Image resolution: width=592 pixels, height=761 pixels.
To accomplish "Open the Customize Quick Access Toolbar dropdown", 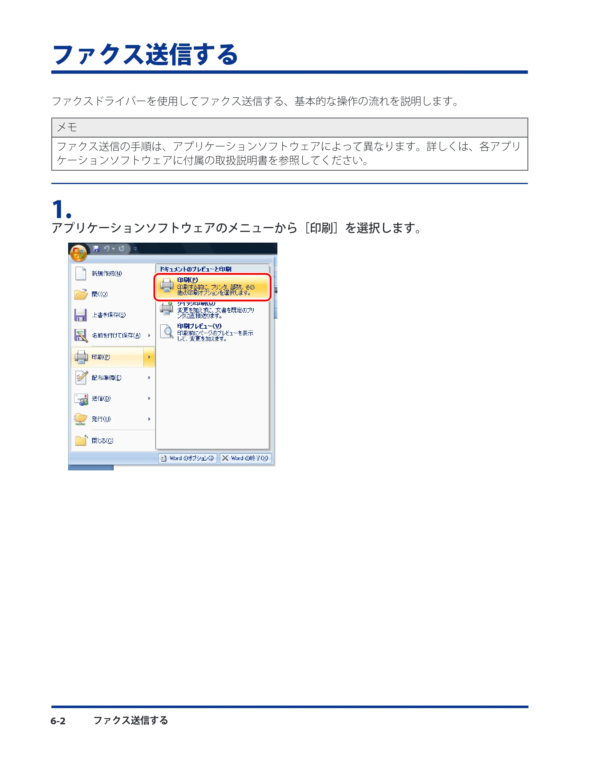I will pos(136,249).
